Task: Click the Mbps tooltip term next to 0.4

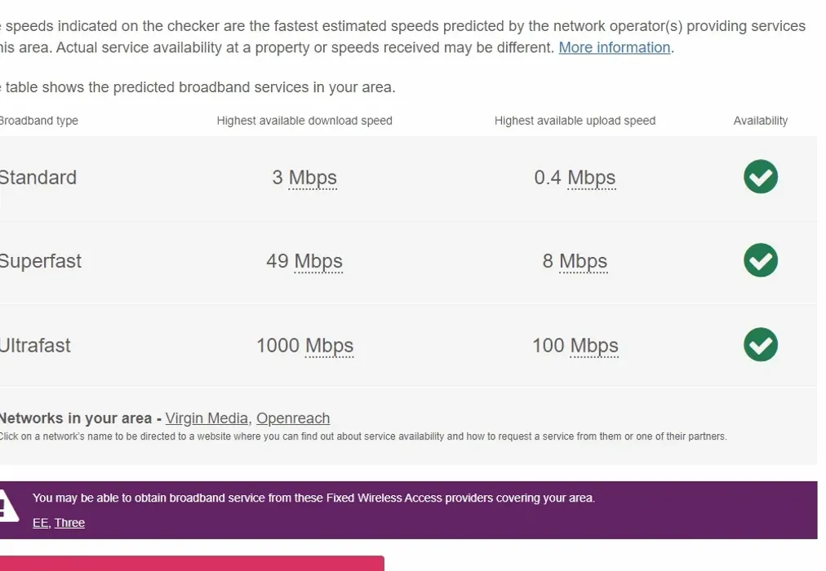Action: pyautogui.click(x=590, y=177)
